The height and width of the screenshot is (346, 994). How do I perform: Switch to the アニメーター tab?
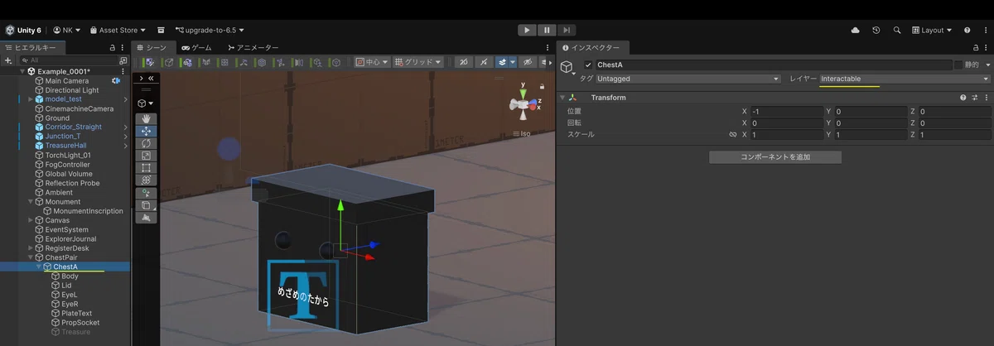pyautogui.click(x=252, y=48)
